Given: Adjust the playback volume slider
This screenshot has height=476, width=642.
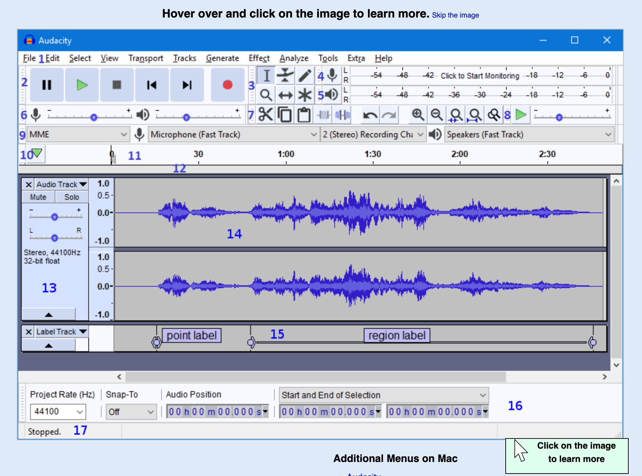Looking at the screenshot, I should pos(187,117).
